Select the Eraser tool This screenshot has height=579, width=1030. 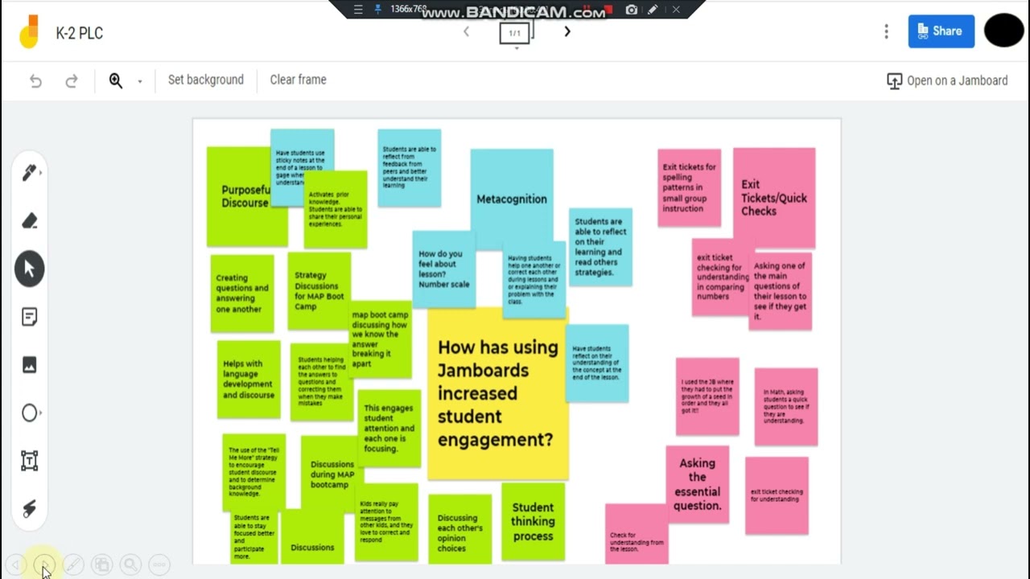coord(30,221)
